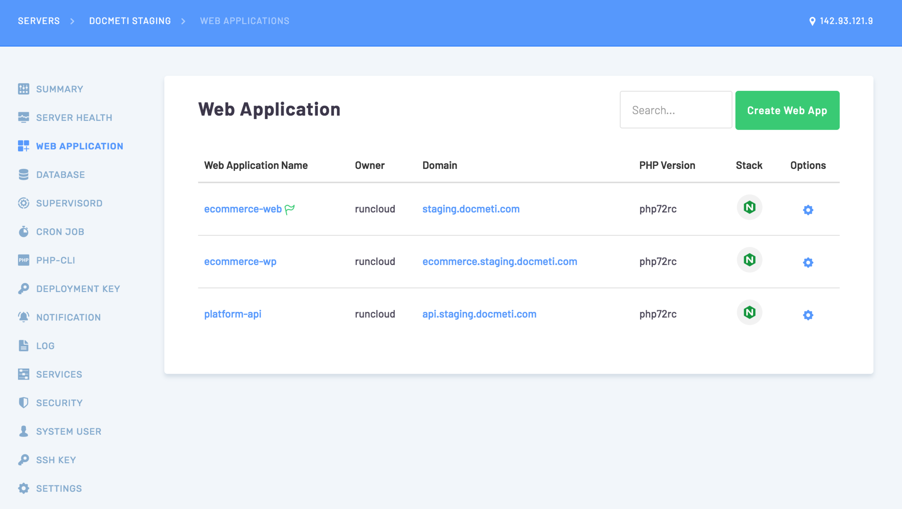This screenshot has height=509, width=902.
Task: Open gear options for ecommerce-web app
Action: [x=808, y=210]
